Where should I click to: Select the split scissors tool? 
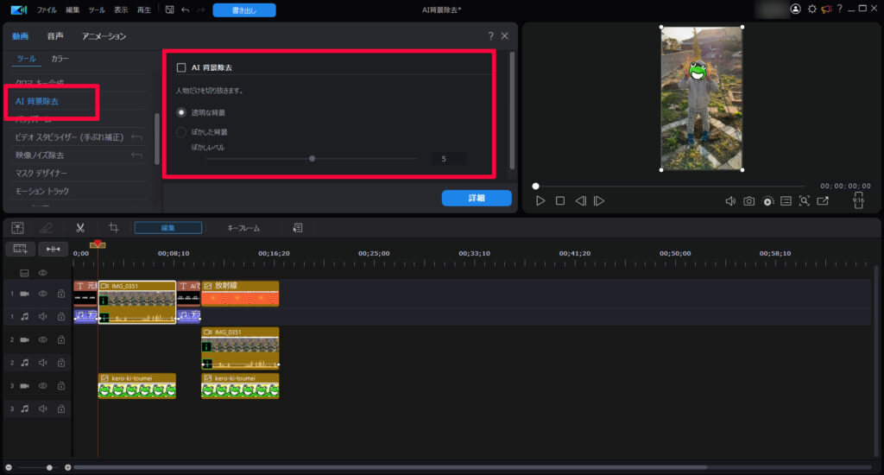(80, 228)
